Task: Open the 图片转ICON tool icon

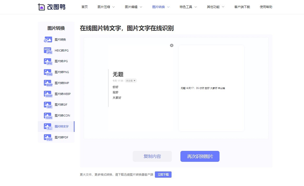Action: coord(48,116)
